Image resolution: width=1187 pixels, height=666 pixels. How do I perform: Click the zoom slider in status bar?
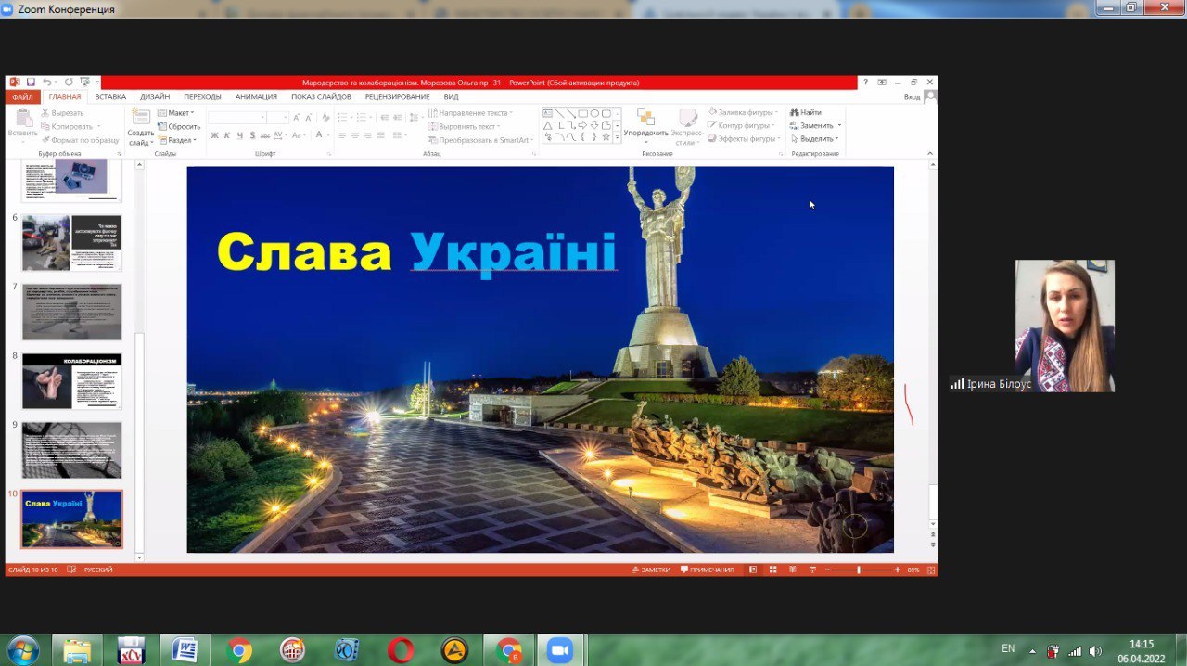(859, 570)
